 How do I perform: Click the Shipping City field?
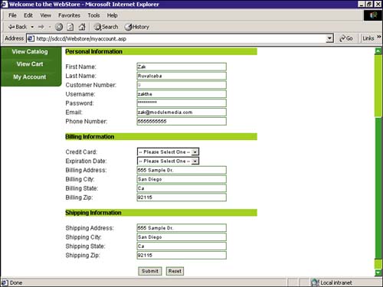tap(182, 237)
